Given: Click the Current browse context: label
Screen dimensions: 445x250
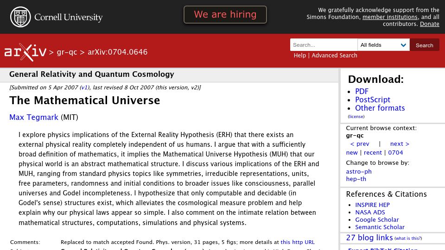Looking at the screenshot, I should [381, 128].
